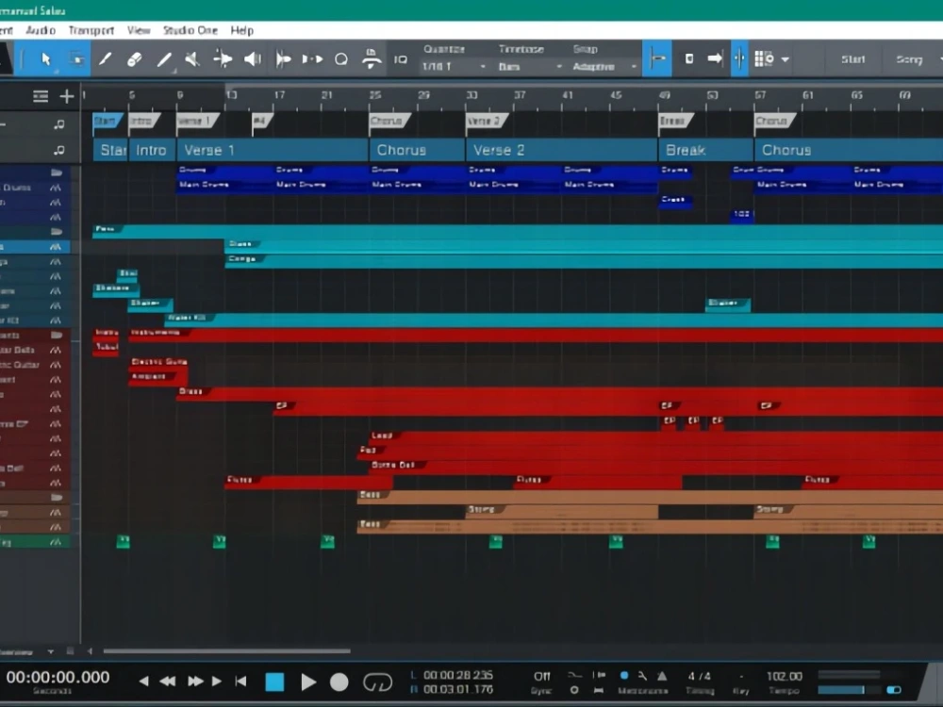This screenshot has width=943, height=707.
Task: Select the Bend tool
Action: pyautogui.click(x=223, y=58)
